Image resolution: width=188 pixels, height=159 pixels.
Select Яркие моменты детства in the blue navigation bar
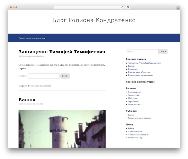coord(32,38)
